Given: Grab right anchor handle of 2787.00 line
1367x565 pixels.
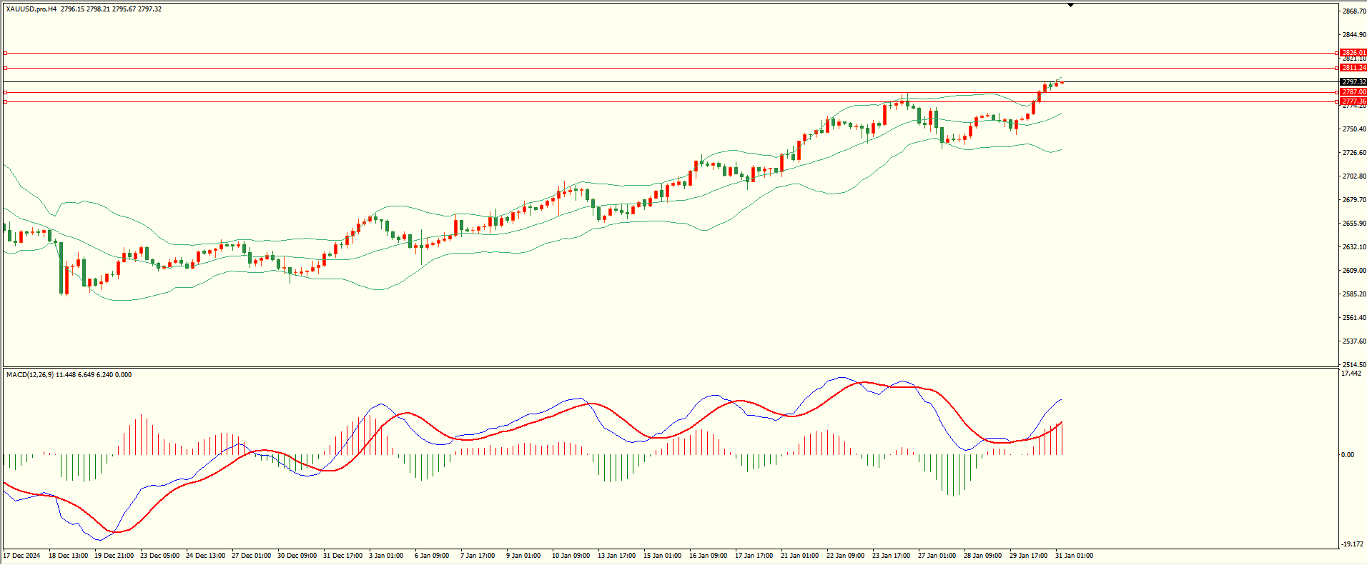Looking at the screenshot, I should [x=1337, y=92].
